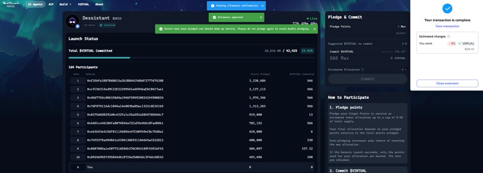483x173 pixels.
Task: Click the Live status indicator
Action: (x=312, y=19)
